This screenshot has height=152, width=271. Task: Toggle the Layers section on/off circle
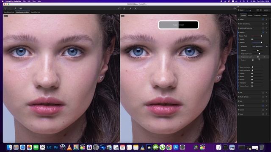tap(263, 110)
